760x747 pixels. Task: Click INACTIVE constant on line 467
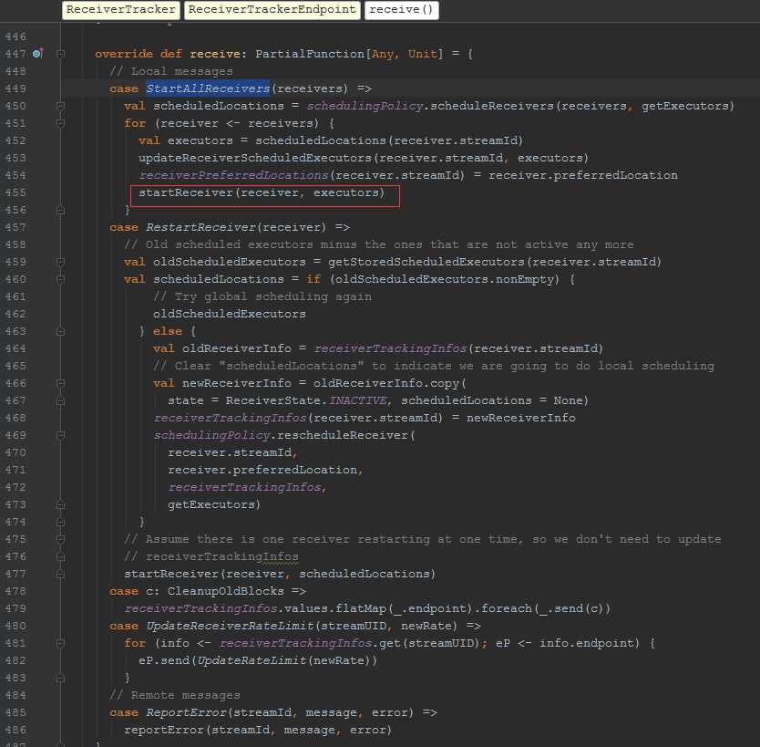(357, 400)
